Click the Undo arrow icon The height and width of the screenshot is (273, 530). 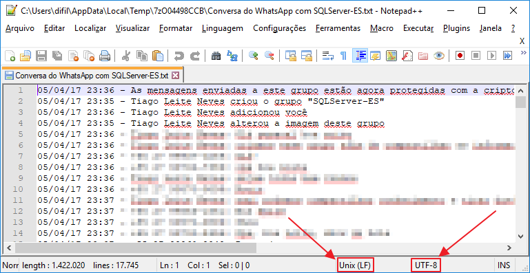click(x=179, y=56)
